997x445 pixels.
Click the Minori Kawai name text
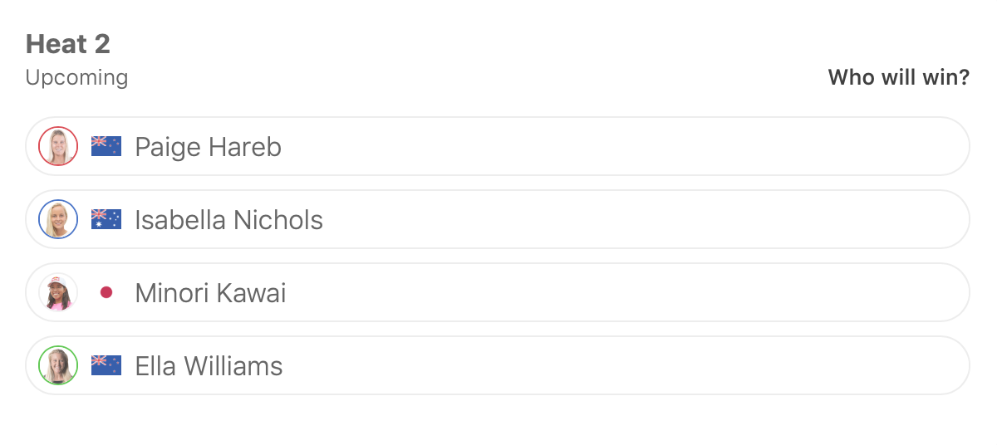210,293
